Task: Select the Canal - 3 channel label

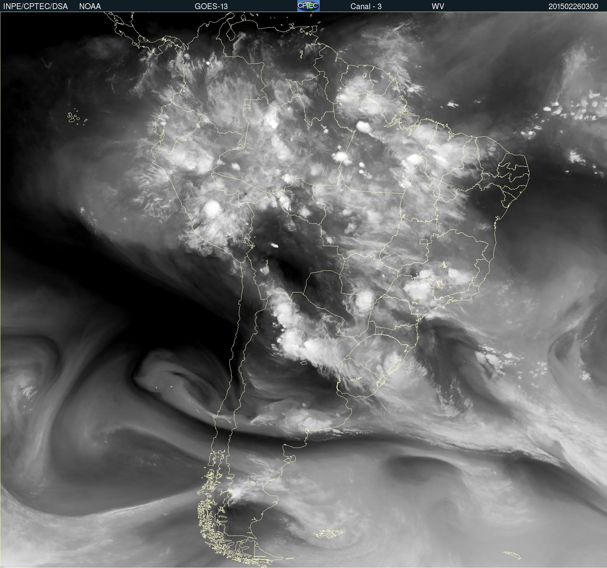Action: pyautogui.click(x=366, y=6)
